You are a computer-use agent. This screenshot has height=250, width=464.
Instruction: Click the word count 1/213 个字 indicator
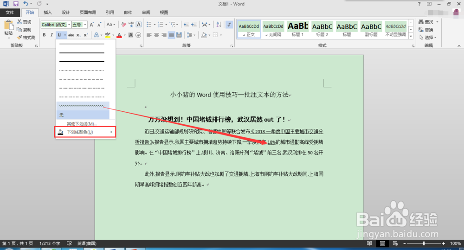click(x=50, y=243)
